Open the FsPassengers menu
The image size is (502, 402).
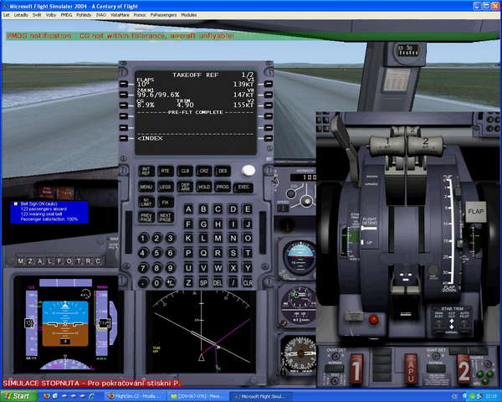[x=164, y=15]
